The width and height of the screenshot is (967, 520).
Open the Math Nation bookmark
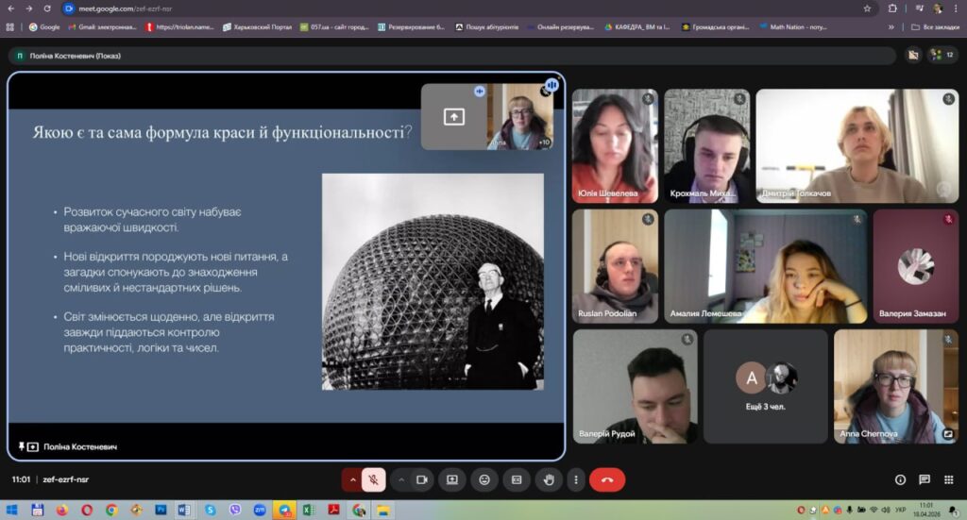tap(793, 27)
